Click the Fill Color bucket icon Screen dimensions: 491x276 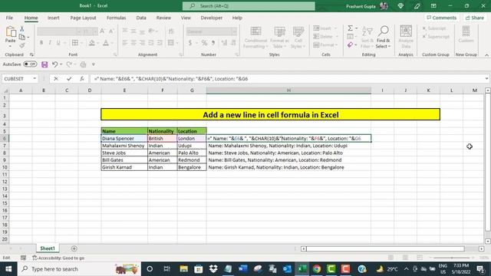(92, 43)
